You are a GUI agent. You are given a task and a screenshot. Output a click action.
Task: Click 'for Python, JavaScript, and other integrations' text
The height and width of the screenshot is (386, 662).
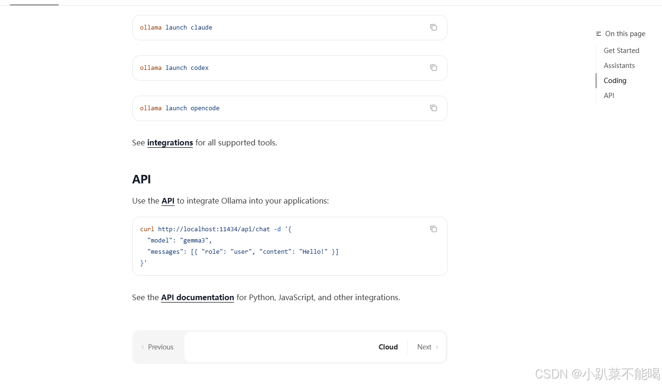318,297
